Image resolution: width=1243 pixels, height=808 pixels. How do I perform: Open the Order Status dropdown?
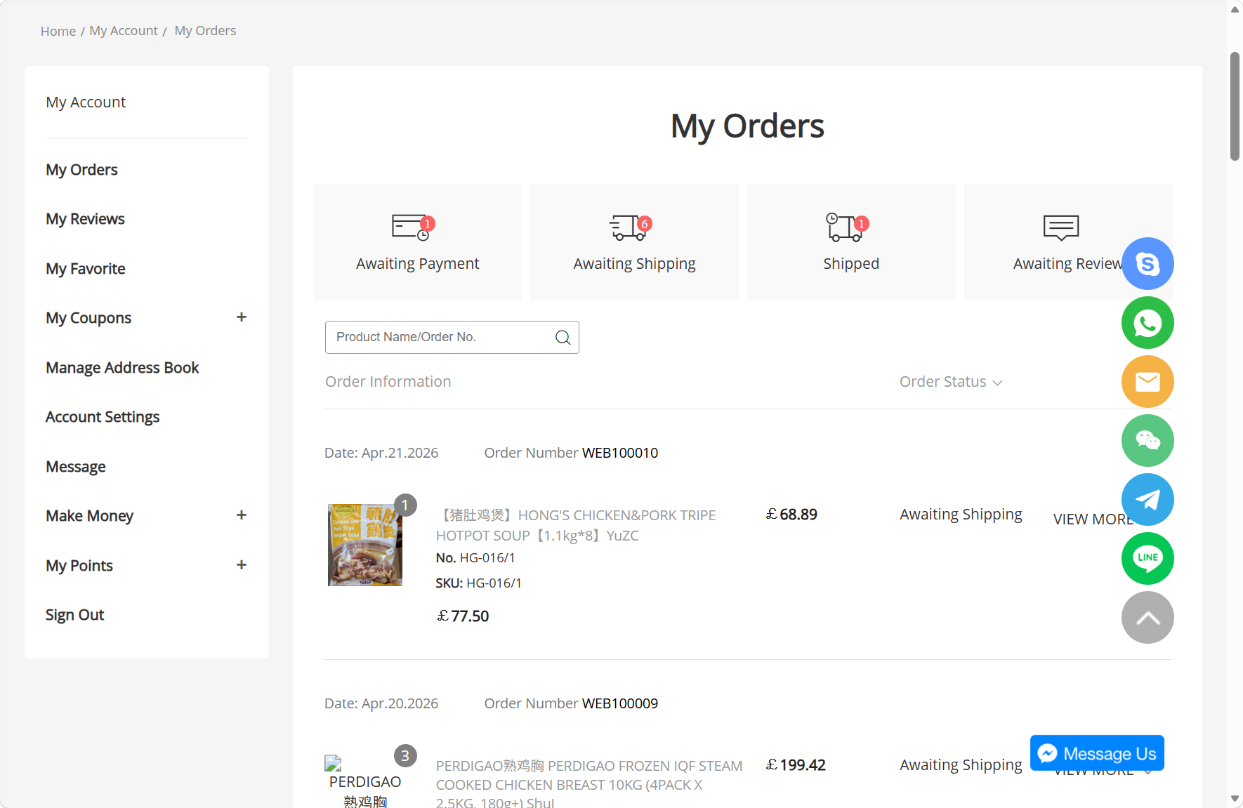(x=951, y=382)
